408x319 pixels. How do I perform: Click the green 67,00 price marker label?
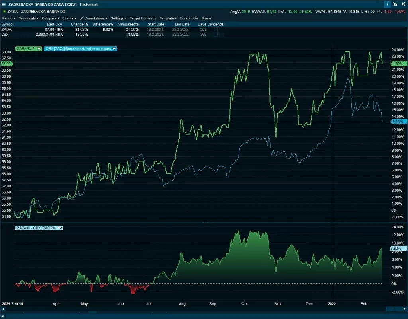pyautogui.click(x=6, y=64)
